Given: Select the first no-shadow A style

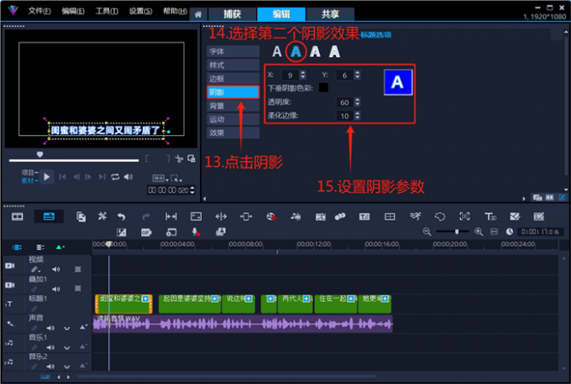Looking at the screenshot, I should (x=276, y=52).
